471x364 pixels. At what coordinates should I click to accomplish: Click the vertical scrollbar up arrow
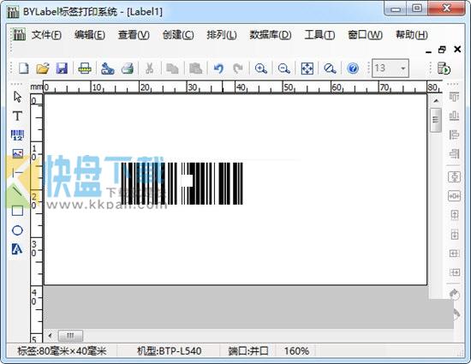point(436,101)
